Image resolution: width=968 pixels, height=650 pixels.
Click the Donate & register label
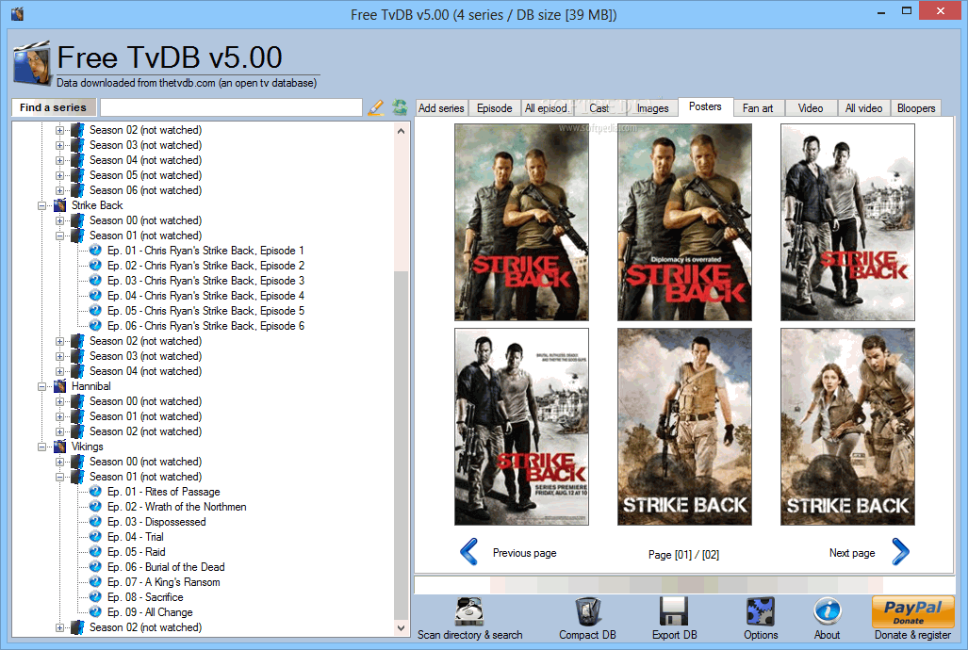tap(912, 635)
